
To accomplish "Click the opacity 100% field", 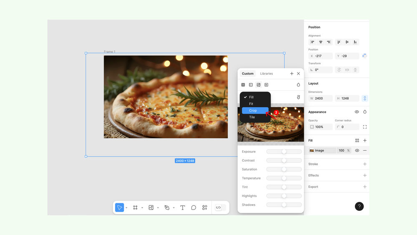I will pos(320,127).
